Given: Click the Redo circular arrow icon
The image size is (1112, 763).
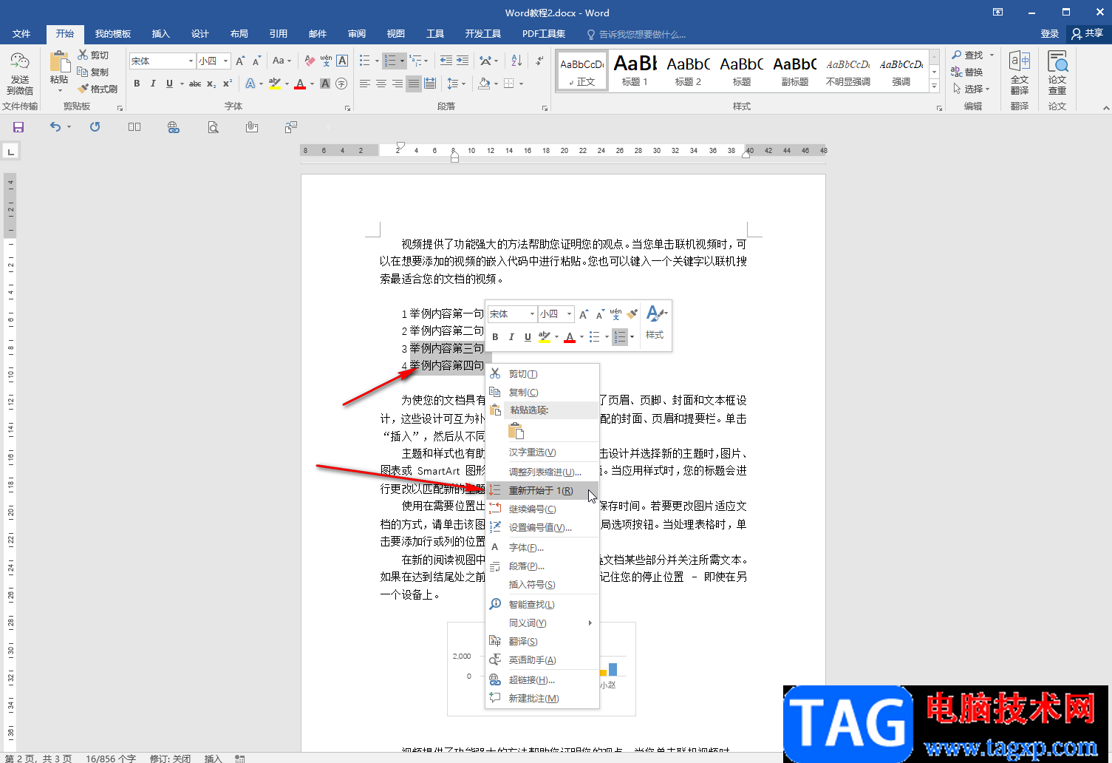Looking at the screenshot, I should coord(95,127).
